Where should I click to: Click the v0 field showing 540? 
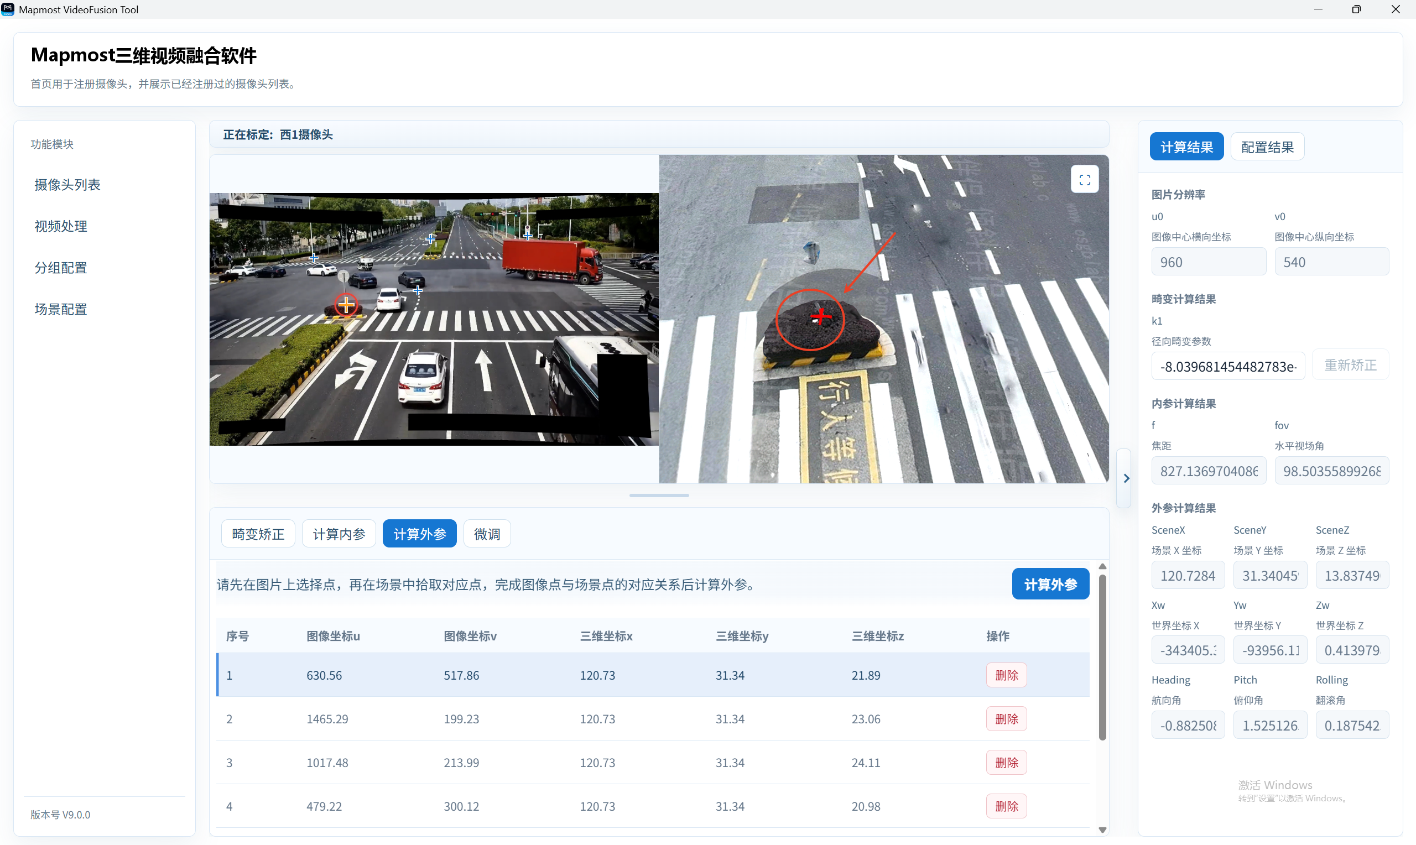(x=1332, y=262)
